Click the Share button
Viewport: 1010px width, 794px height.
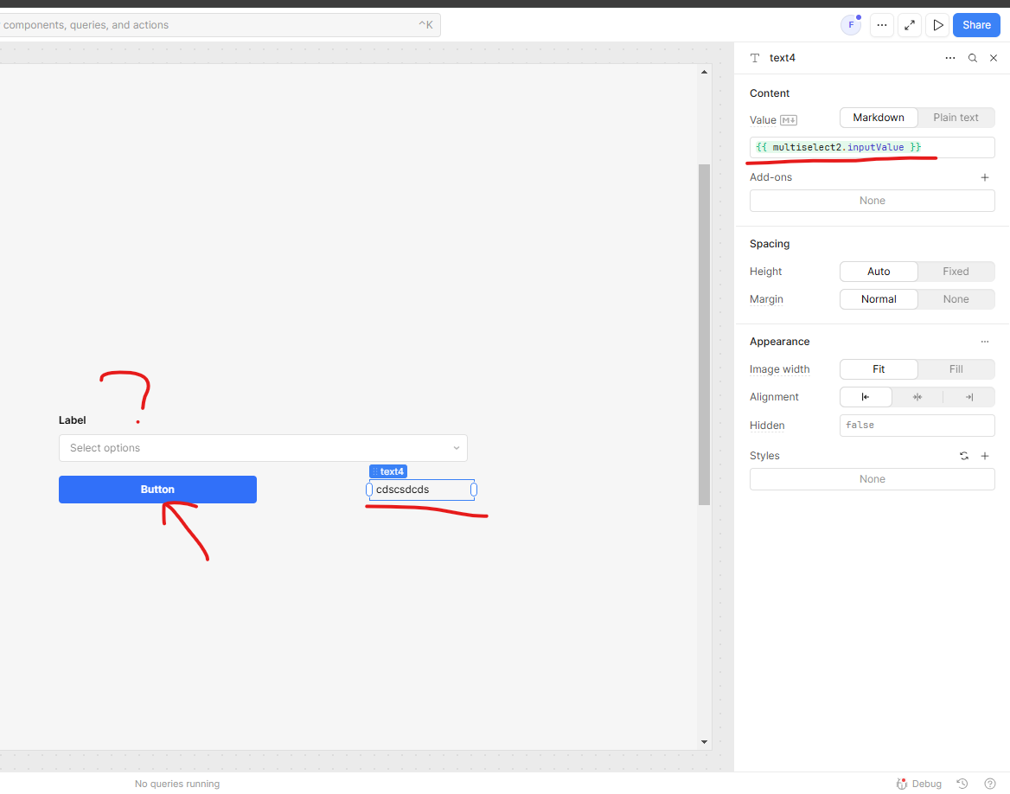point(976,25)
